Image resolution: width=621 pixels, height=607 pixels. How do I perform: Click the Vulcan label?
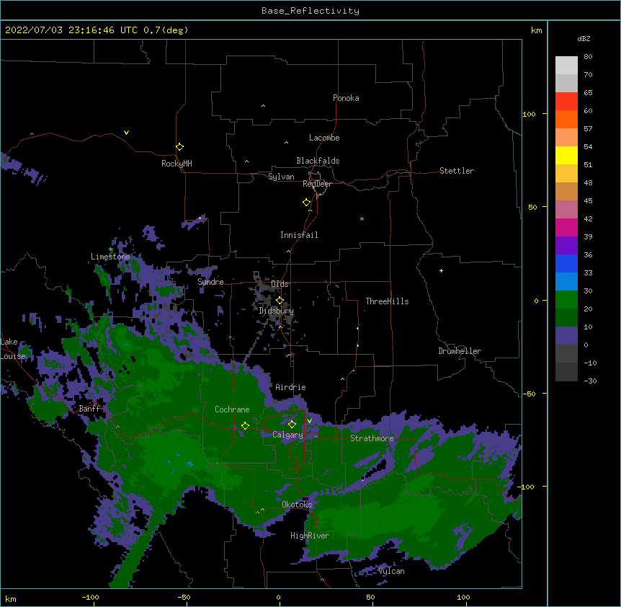click(391, 571)
